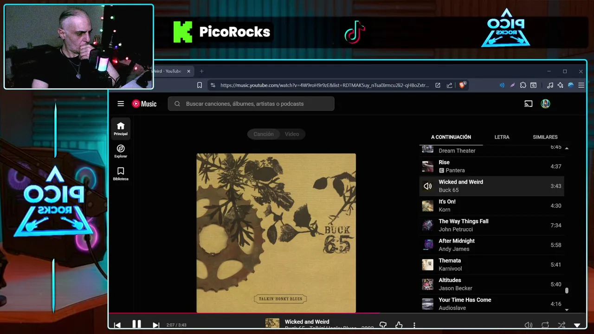
Task: Close the YouTube browser tab
Action: (x=189, y=71)
